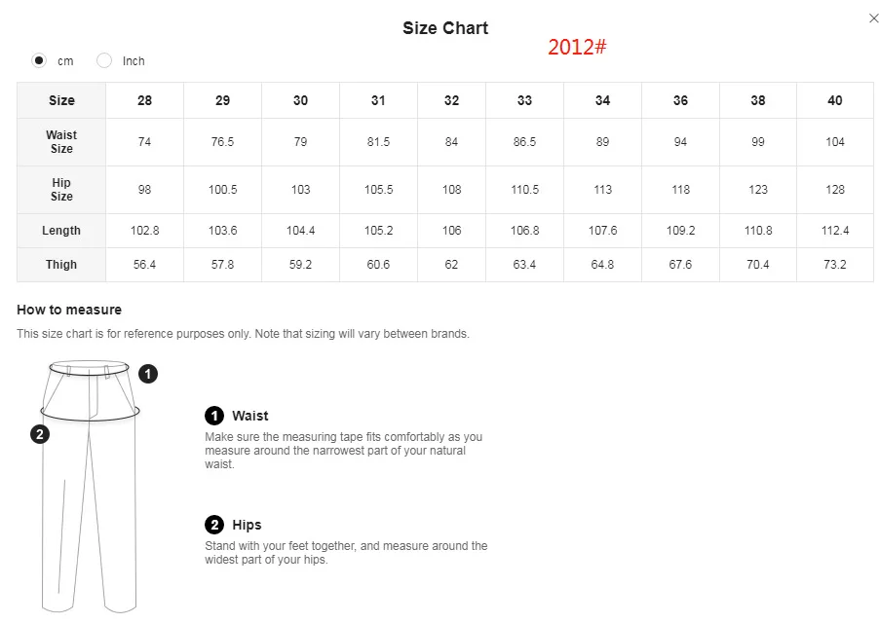Select the cm unit radio button
Screen dimensions: 879x623
pos(39,60)
